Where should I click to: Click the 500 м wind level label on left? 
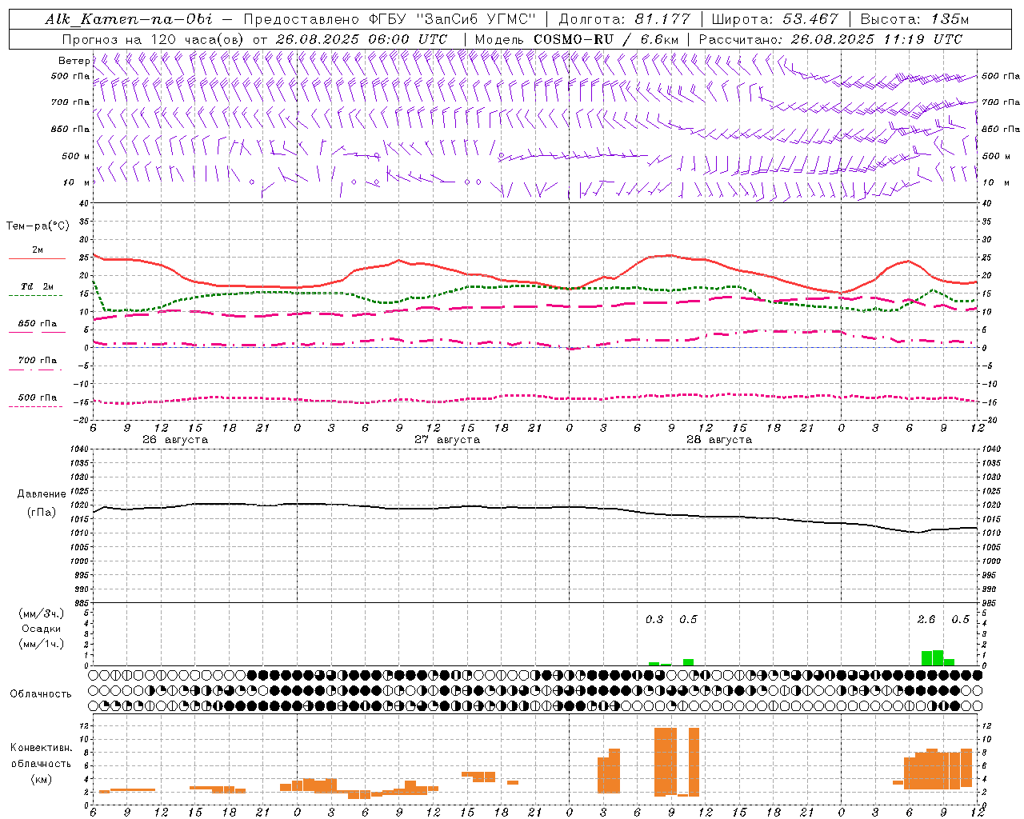pos(75,156)
